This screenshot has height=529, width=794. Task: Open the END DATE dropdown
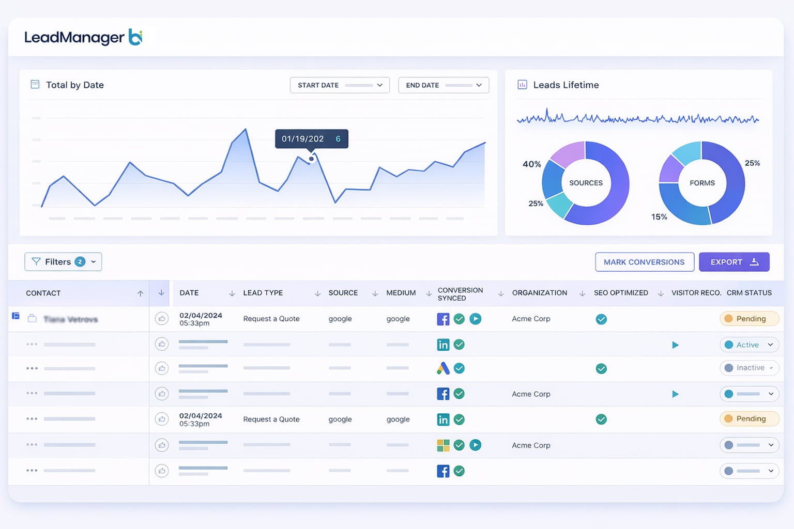pos(444,85)
